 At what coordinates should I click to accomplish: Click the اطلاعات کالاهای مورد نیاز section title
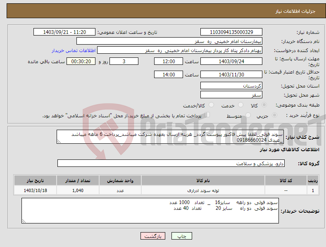[289, 150]
